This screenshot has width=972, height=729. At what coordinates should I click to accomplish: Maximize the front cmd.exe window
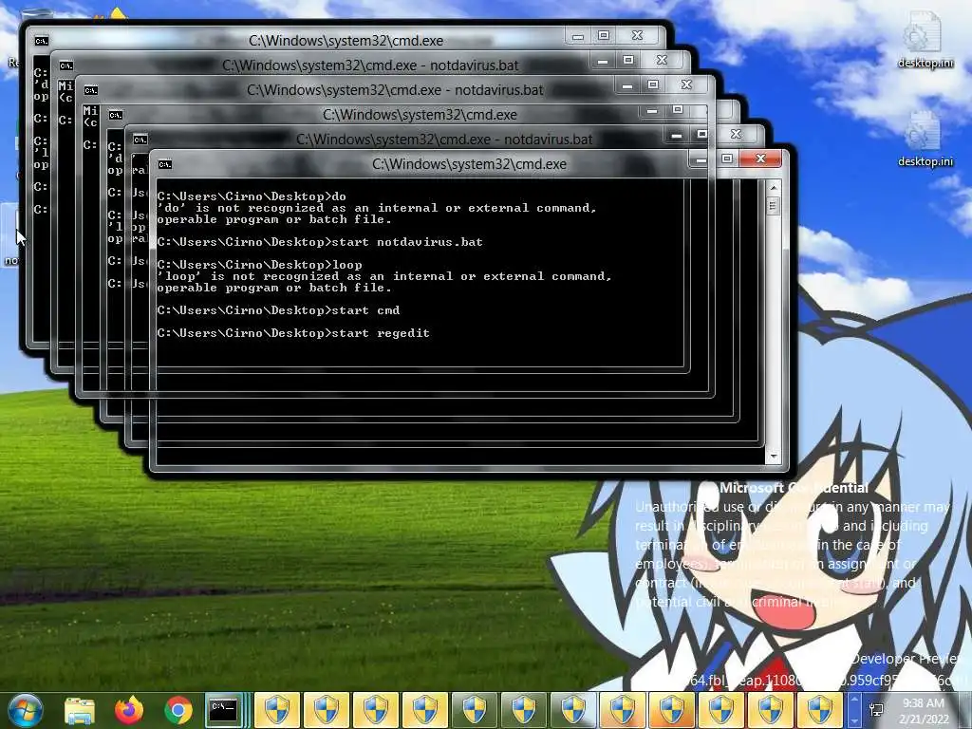coord(726,159)
